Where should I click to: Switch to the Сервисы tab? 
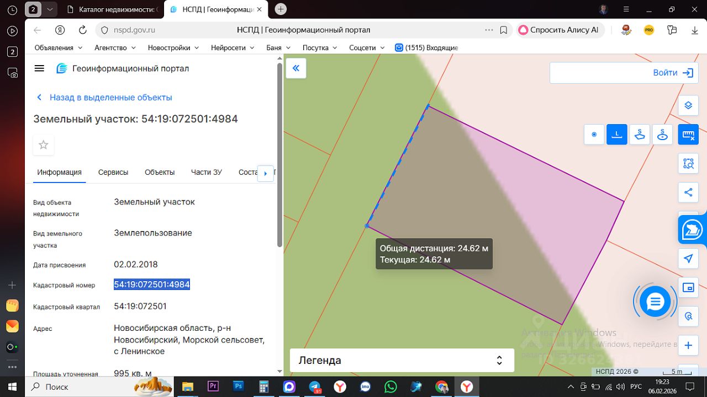point(113,172)
